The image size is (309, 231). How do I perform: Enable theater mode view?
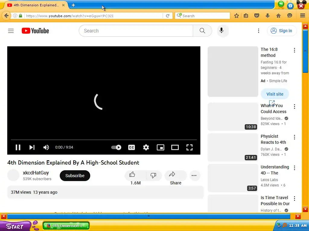(175, 147)
